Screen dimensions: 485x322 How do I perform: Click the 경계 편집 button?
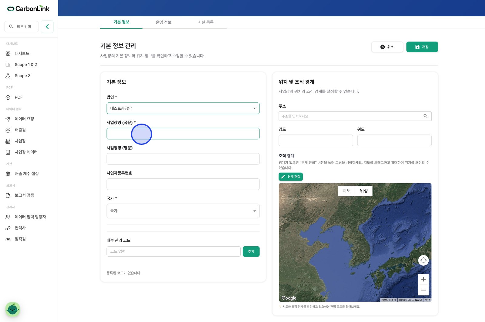tap(291, 177)
